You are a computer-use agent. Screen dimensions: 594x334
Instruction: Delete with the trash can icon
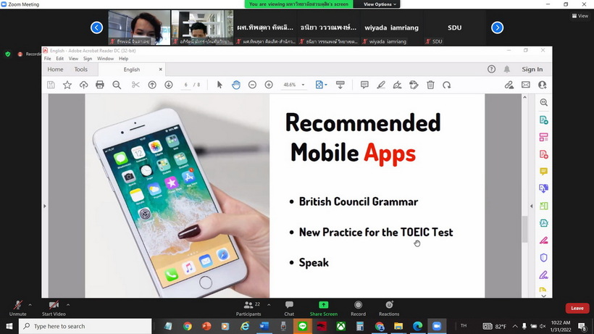(430, 85)
